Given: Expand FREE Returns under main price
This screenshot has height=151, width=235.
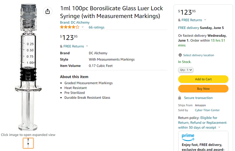Looking at the screenshot, I should pyautogui.click(x=87, y=46).
